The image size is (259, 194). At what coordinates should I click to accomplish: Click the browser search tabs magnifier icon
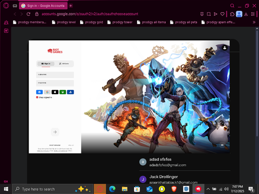tap(232, 6)
